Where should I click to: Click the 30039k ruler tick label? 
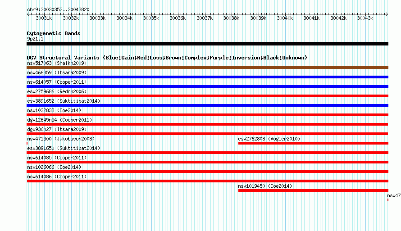point(258,18)
